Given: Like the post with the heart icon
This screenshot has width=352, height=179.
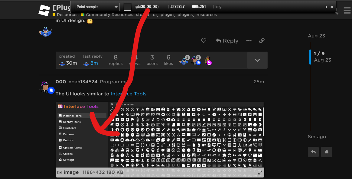Looking at the screenshot, I should (x=204, y=40).
